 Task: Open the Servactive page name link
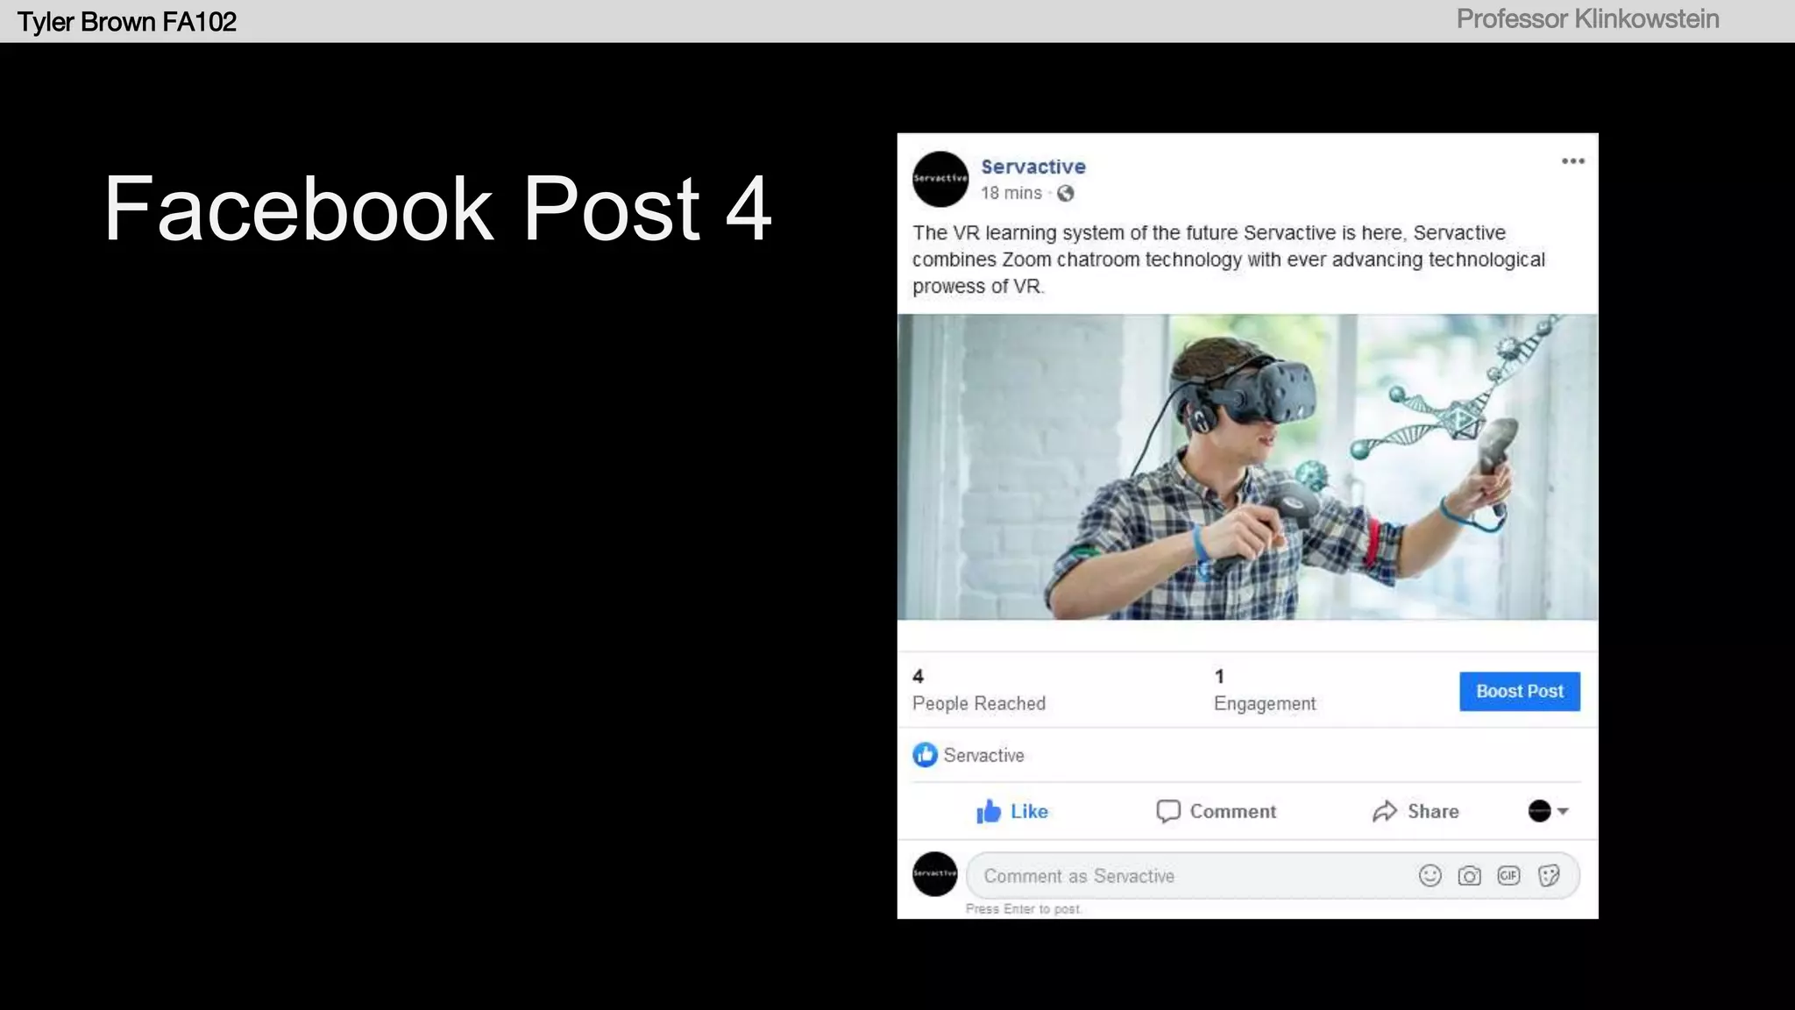coord(1032,167)
